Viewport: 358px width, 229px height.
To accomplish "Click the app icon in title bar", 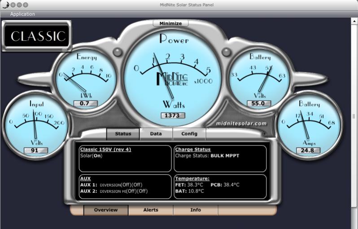I will click(x=5, y=5).
